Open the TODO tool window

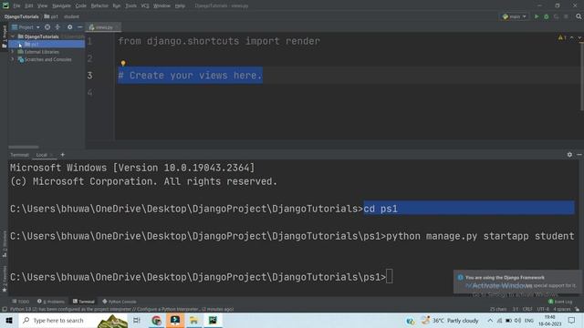[20, 302]
